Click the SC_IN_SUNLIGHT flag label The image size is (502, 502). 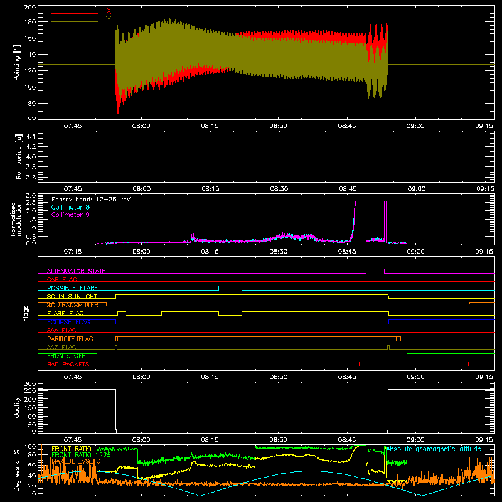tap(72, 296)
